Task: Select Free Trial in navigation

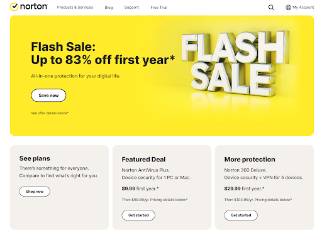Action: click(159, 8)
